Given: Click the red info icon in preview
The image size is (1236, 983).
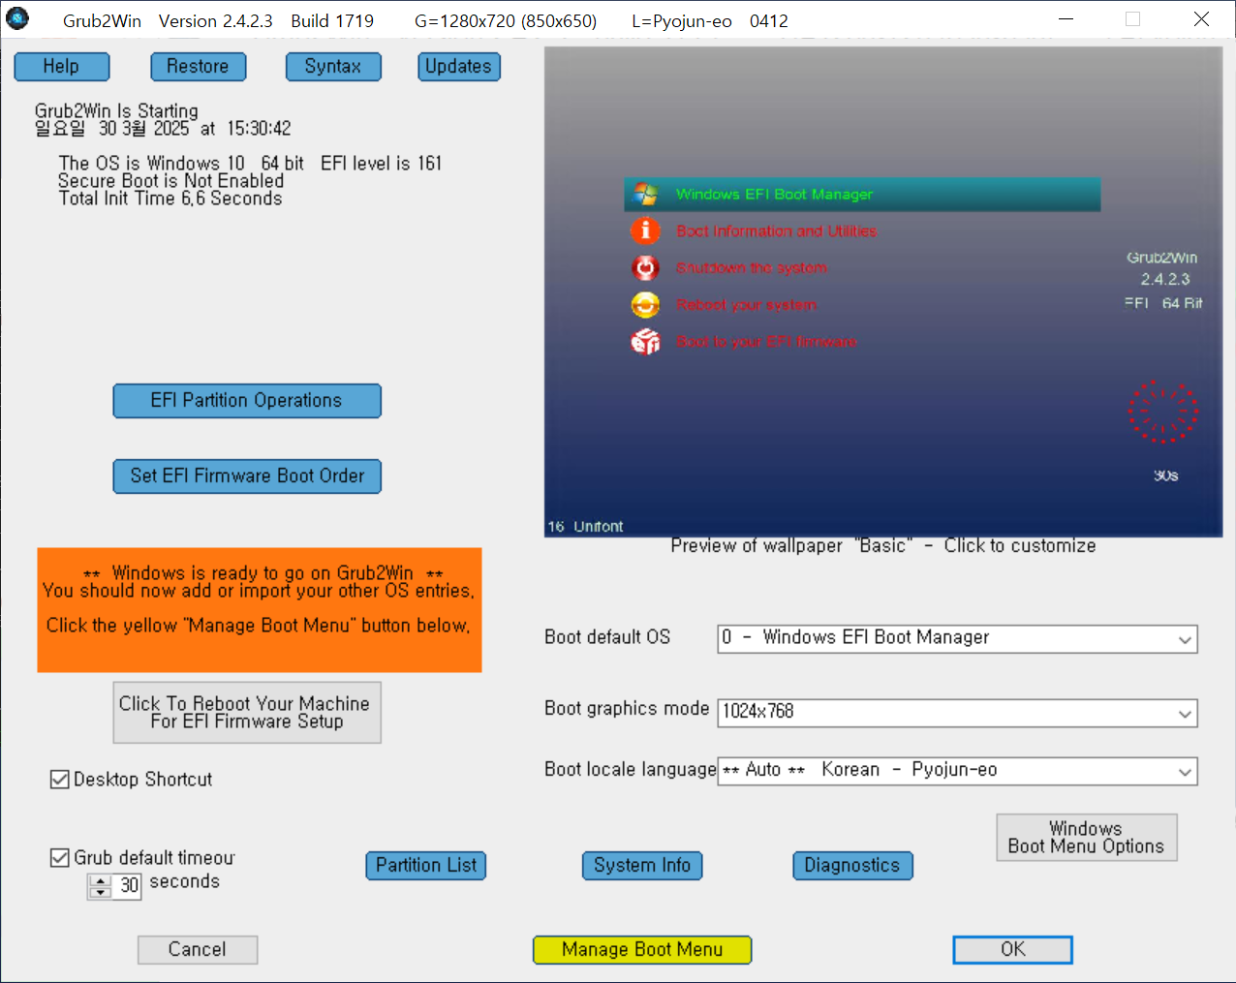Looking at the screenshot, I should (x=645, y=230).
